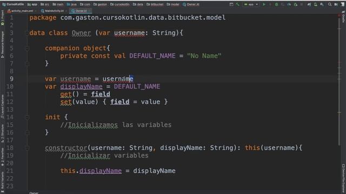The image size is (346, 194).
Task: Click the src folder breadcrumb
Action: 45,4
